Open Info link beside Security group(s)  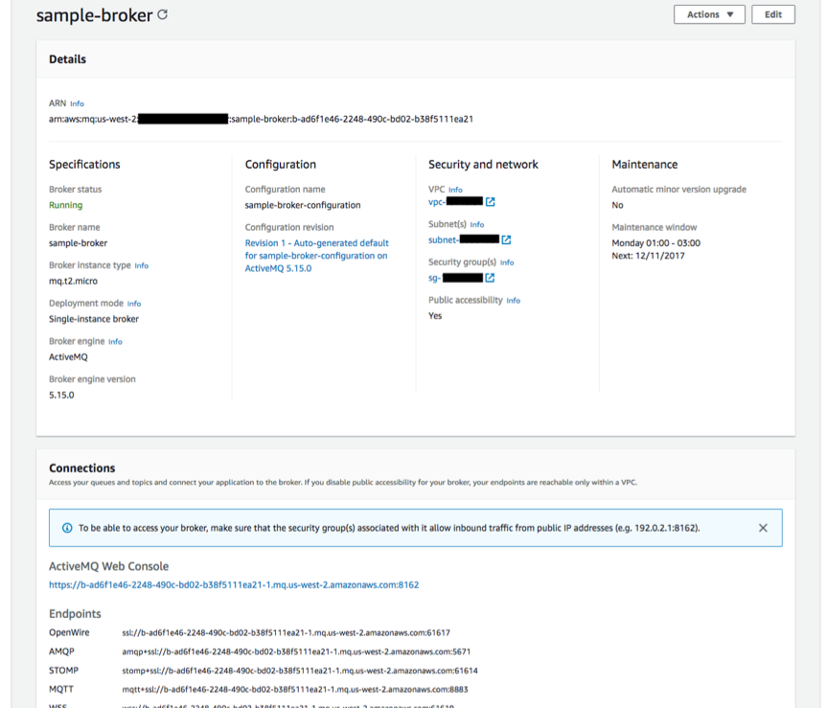click(507, 263)
